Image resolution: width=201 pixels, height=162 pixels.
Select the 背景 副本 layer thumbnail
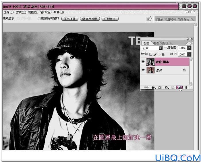(150, 62)
